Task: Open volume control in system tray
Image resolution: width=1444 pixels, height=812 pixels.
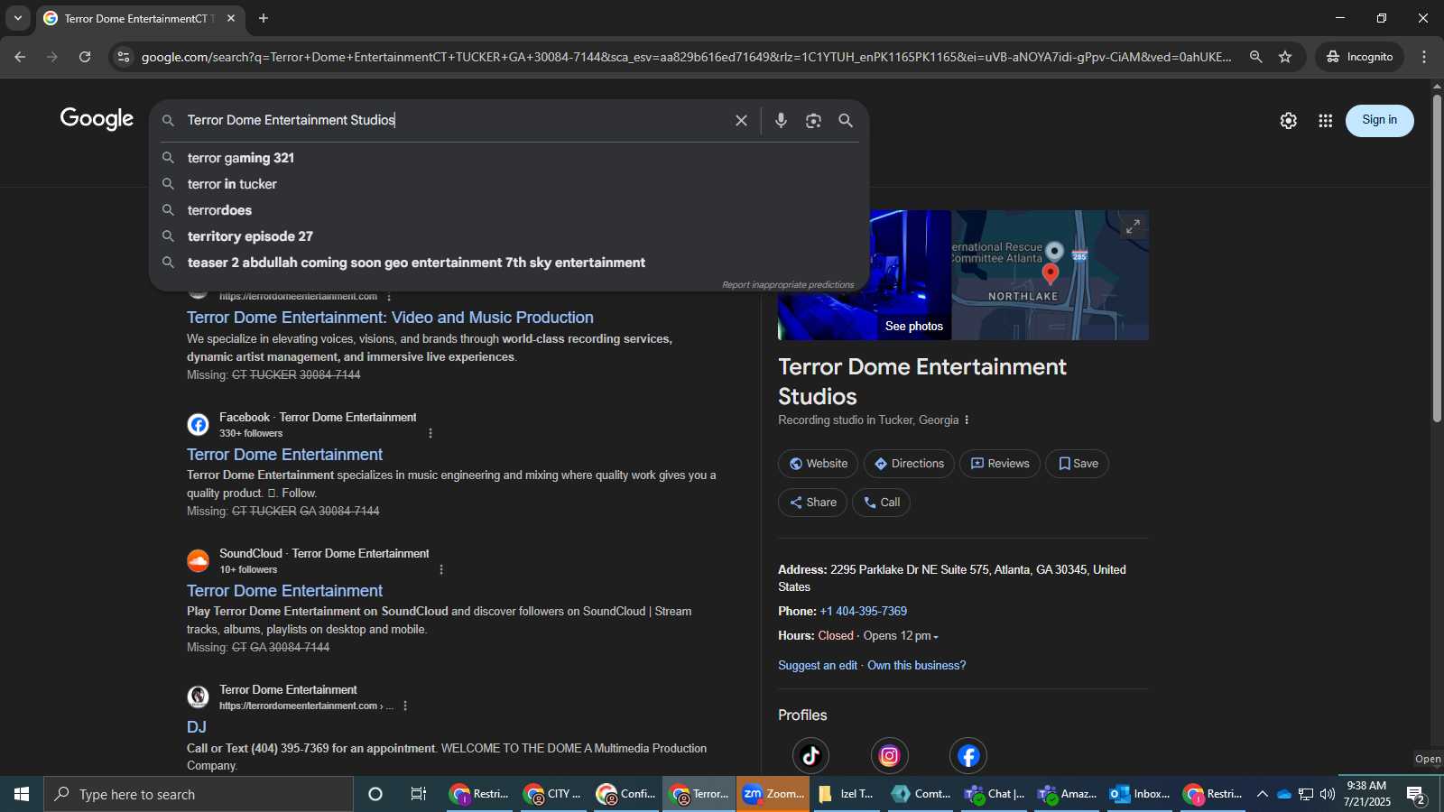Action: coord(1327,794)
